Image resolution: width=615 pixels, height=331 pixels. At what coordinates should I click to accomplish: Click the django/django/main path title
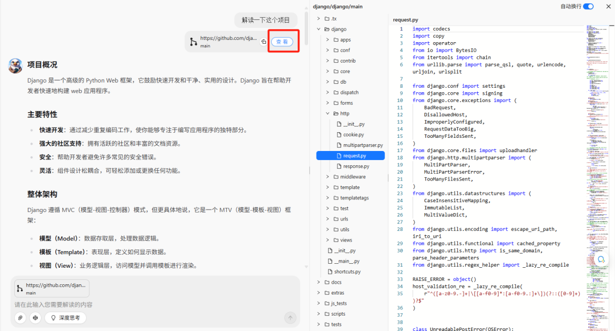point(338,7)
